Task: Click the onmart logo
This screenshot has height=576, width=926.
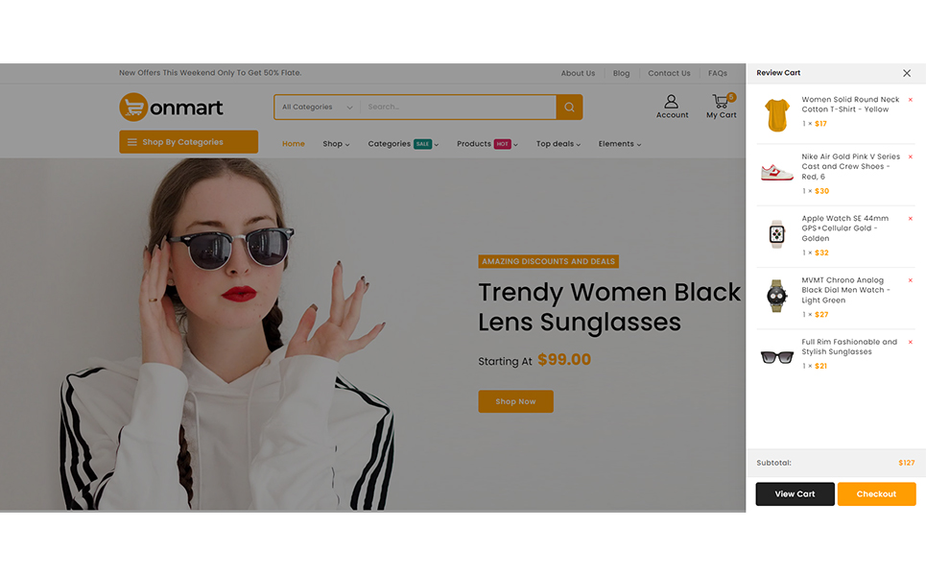Action: click(x=171, y=107)
